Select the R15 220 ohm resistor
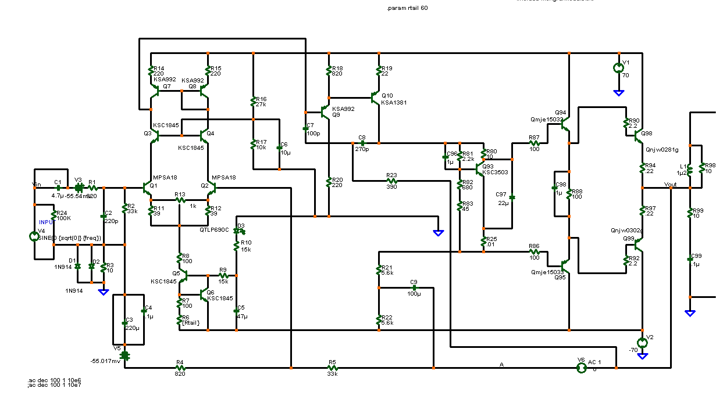 pyautogui.click(x=208, y=71)
